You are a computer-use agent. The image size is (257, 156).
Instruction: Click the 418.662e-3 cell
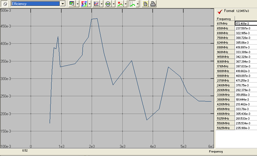tap(246, 71)
